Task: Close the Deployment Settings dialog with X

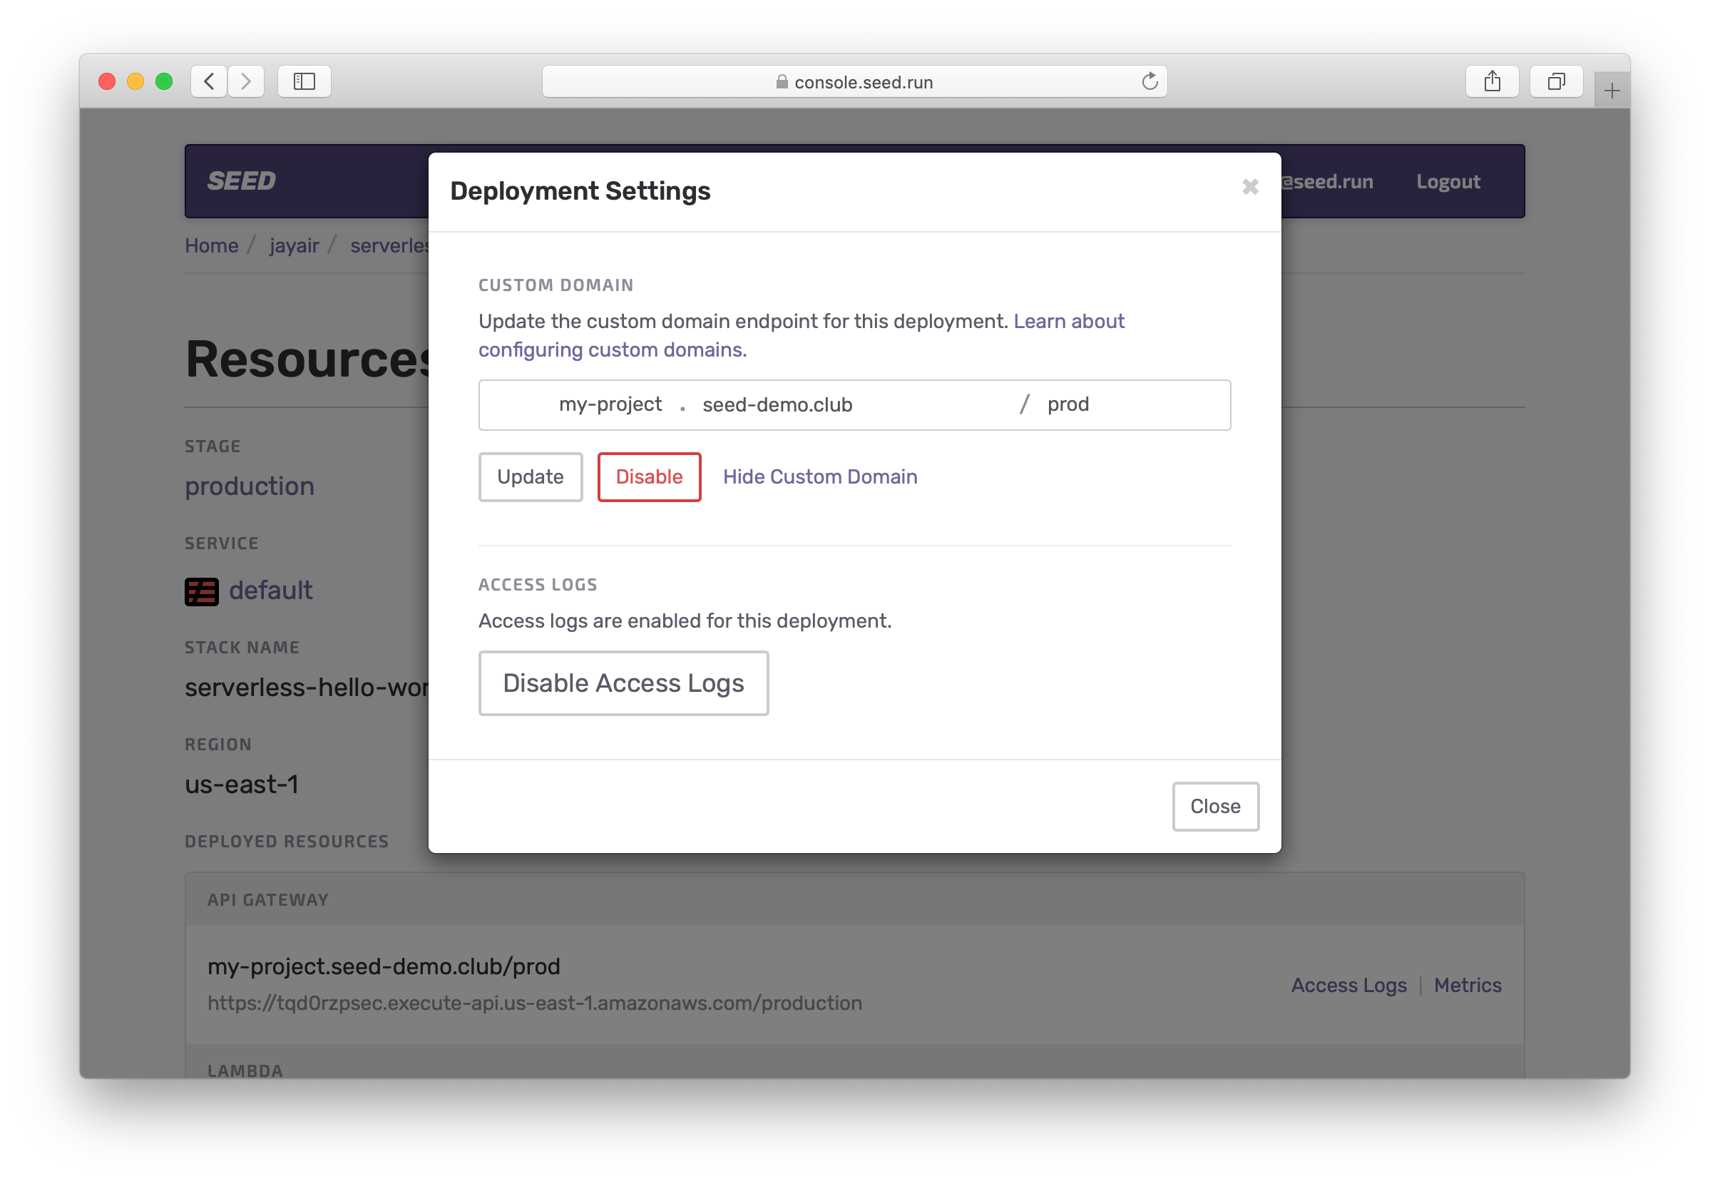Action: pos(1249,187)
